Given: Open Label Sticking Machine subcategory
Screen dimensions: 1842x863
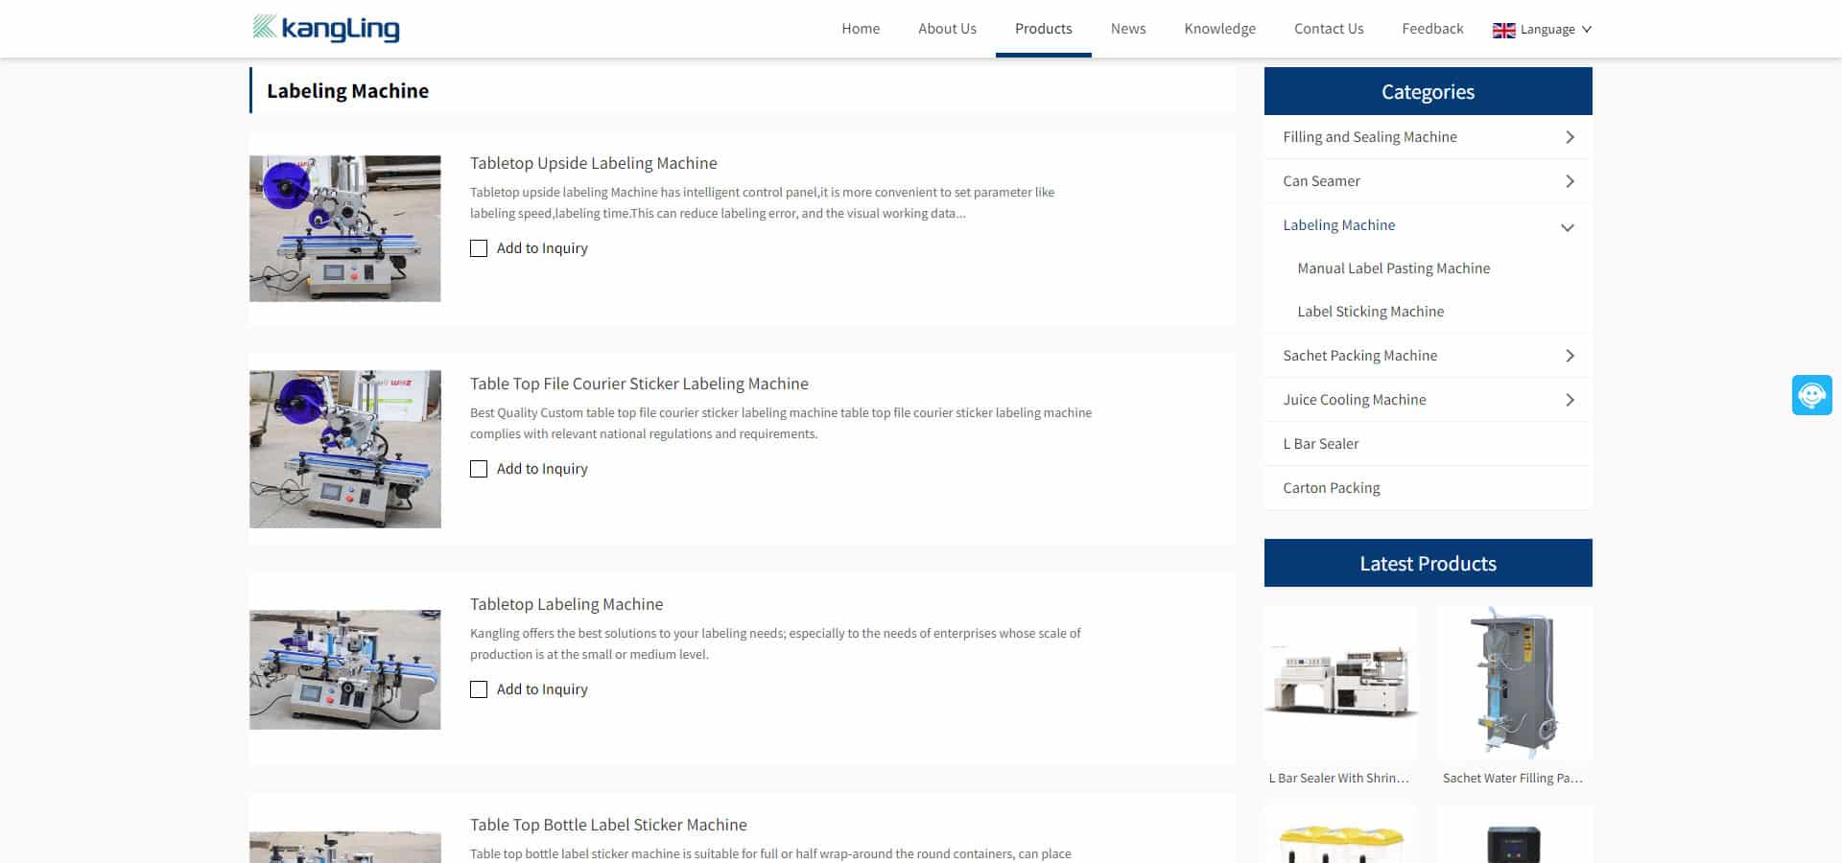Looking at the screenshot, I should pos(1370,312).
